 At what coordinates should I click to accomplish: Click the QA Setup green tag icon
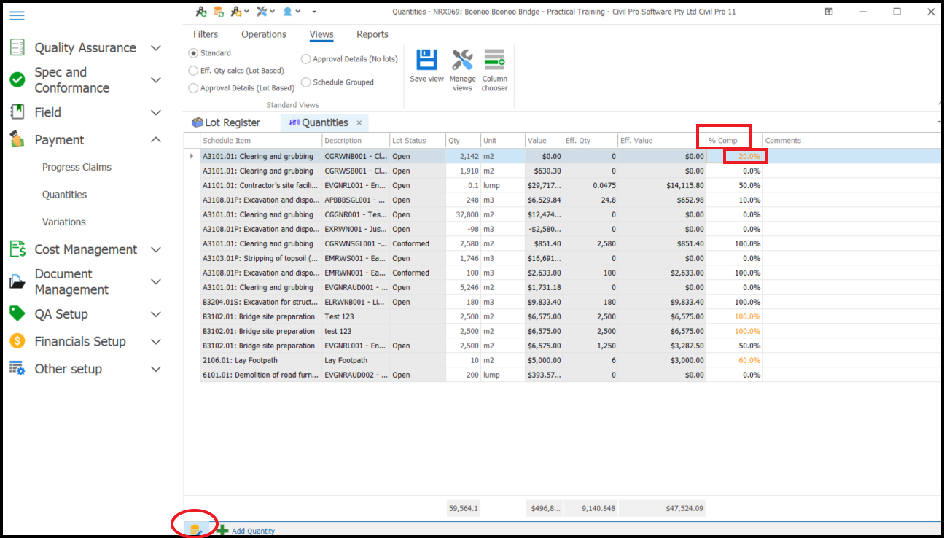(x=17, y=313)
